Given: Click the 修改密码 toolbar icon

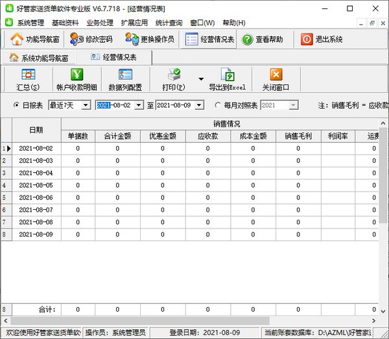Looking at the screenshot, I should 77,39.
